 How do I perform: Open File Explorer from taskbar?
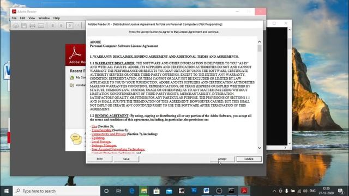click(x=144, y=191)
